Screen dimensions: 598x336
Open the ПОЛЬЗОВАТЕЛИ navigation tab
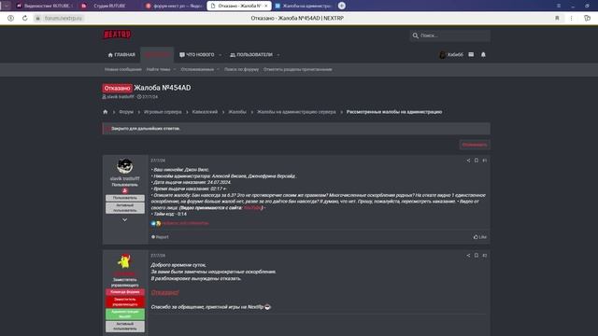(x=251, y=55)
